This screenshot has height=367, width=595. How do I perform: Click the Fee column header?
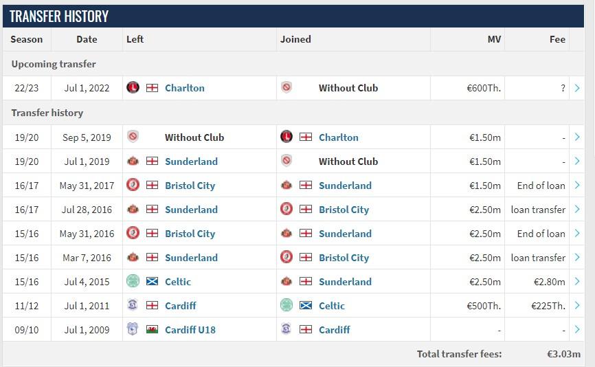[557, 39]
